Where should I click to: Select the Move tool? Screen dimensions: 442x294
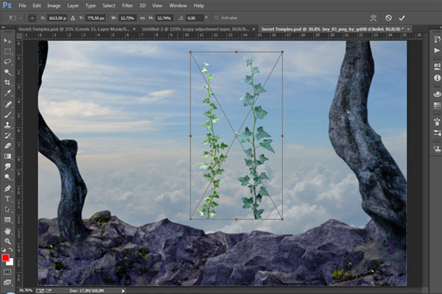(x=7, y=41)
